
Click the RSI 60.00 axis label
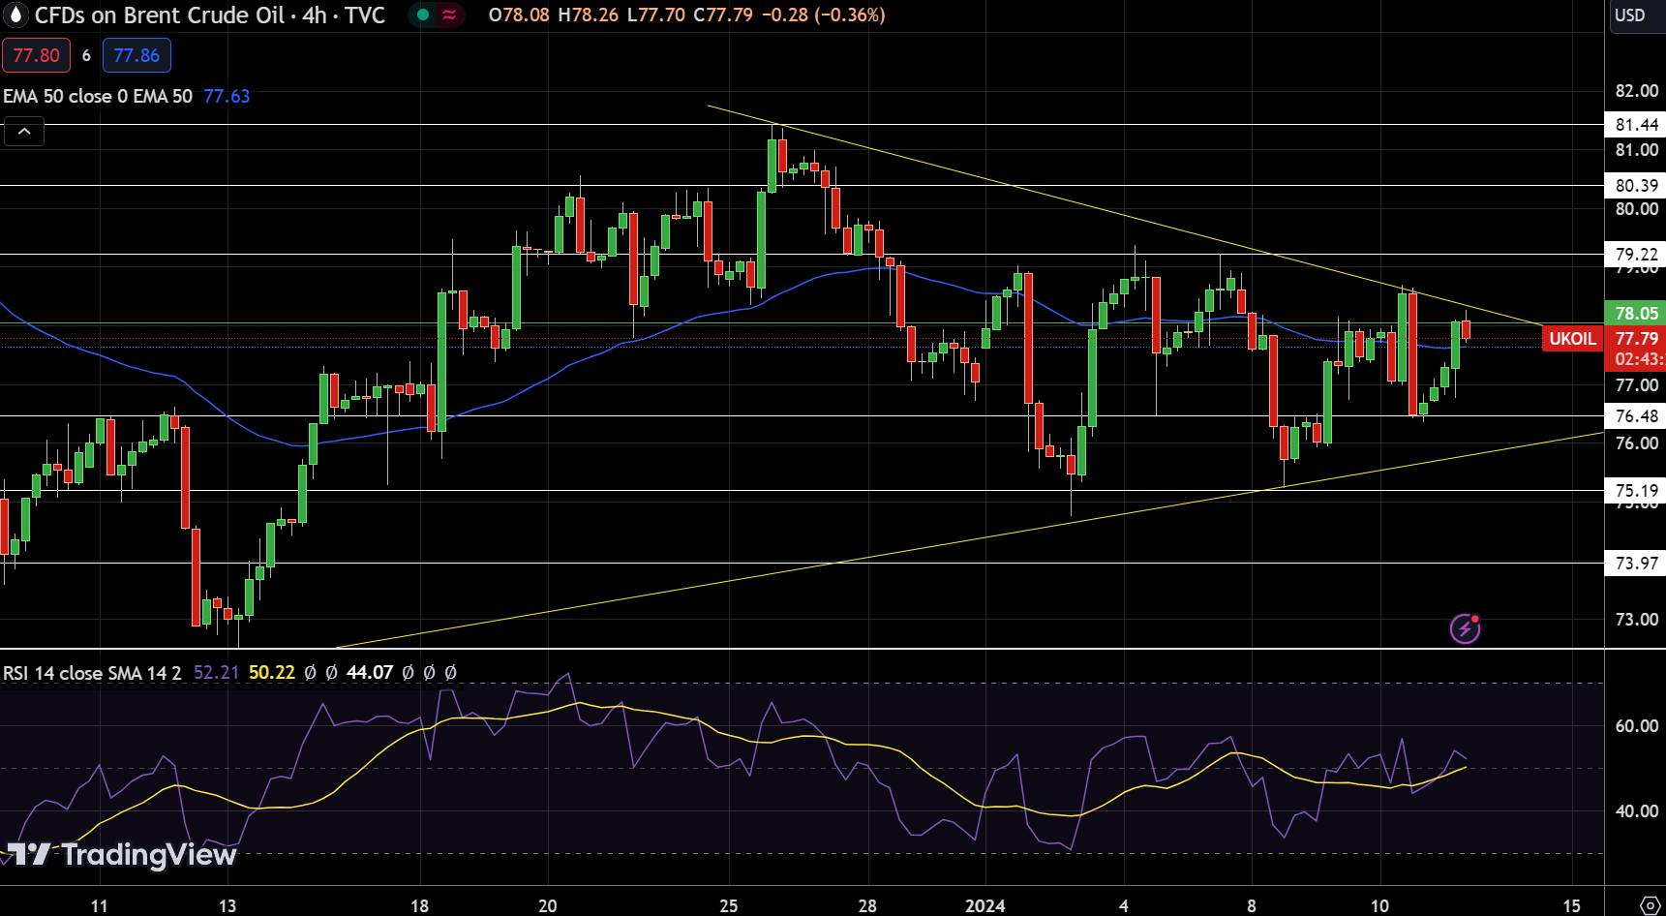pyautogui.click(x=1636, y=725)
